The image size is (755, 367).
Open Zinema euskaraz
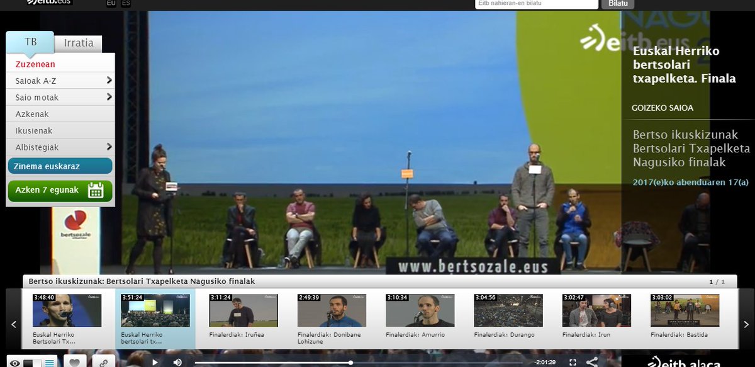pyautogui.click(x=60, y=166)
